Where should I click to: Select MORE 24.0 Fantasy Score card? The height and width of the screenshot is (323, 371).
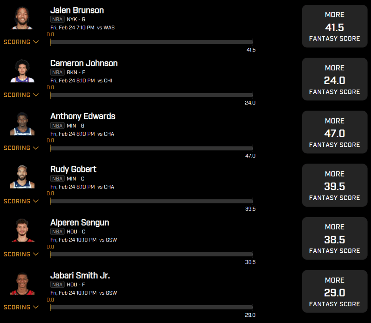pos(334,79)
